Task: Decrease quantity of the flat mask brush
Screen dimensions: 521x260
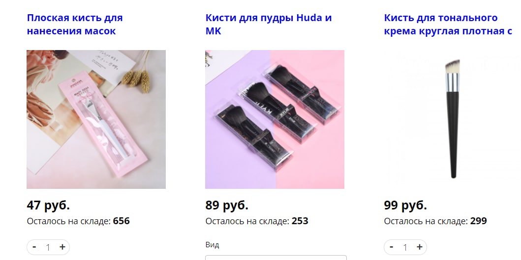Action: [34, 247]
